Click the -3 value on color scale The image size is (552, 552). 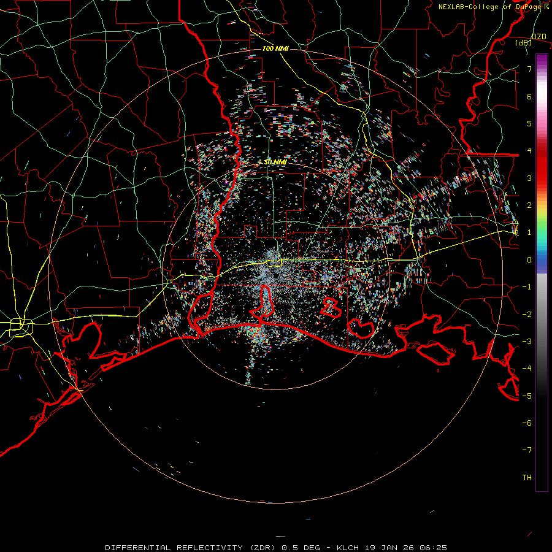pos(527,342)
